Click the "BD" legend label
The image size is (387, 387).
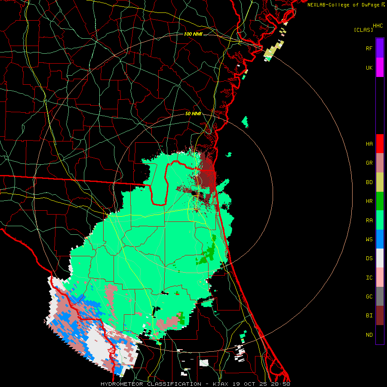pyautogui.click(x=369, y=182)
